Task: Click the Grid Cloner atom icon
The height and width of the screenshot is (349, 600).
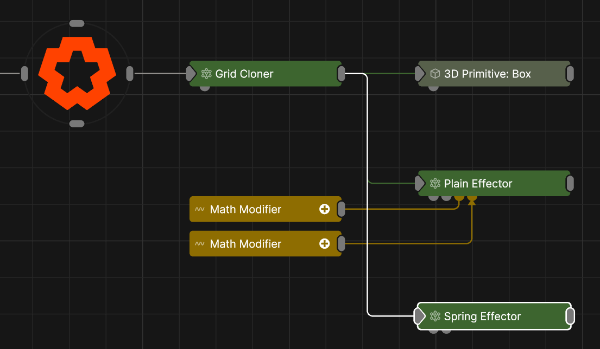Action: pyautogui.click(x=206, y=74)
